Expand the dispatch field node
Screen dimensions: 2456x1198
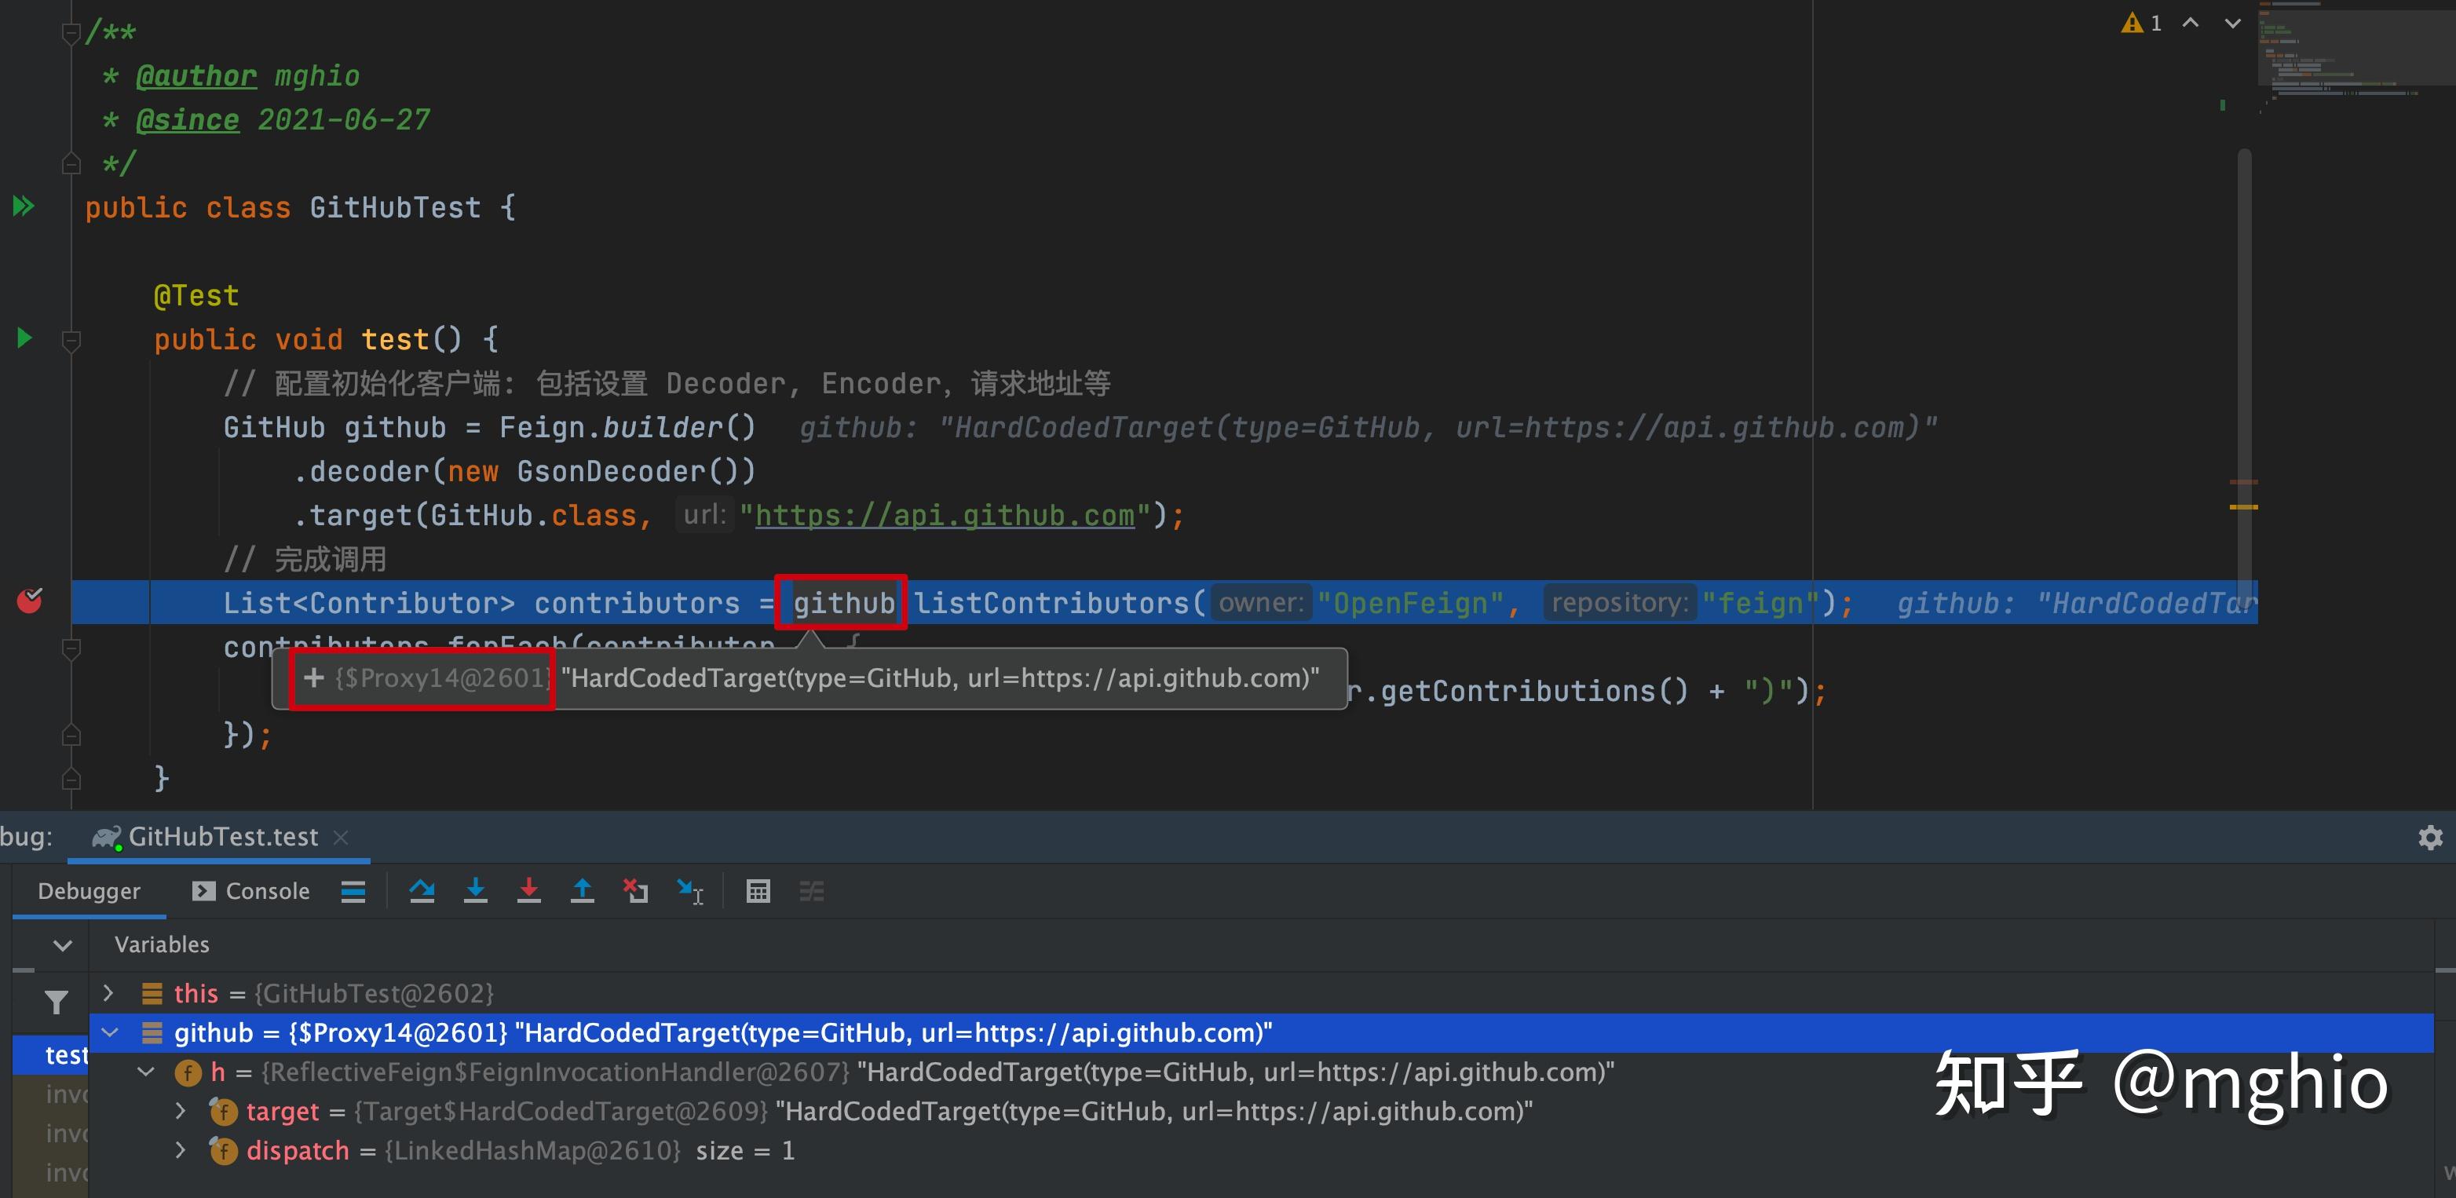point(181,1150)
